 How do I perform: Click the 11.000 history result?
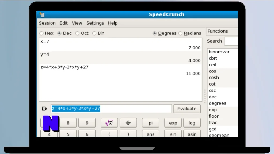tap(193, 74)
